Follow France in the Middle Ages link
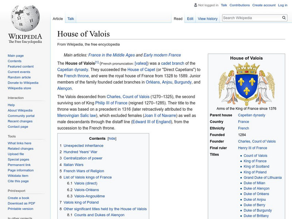The height and width of the screenshot is (219, 292). point(111,55)
